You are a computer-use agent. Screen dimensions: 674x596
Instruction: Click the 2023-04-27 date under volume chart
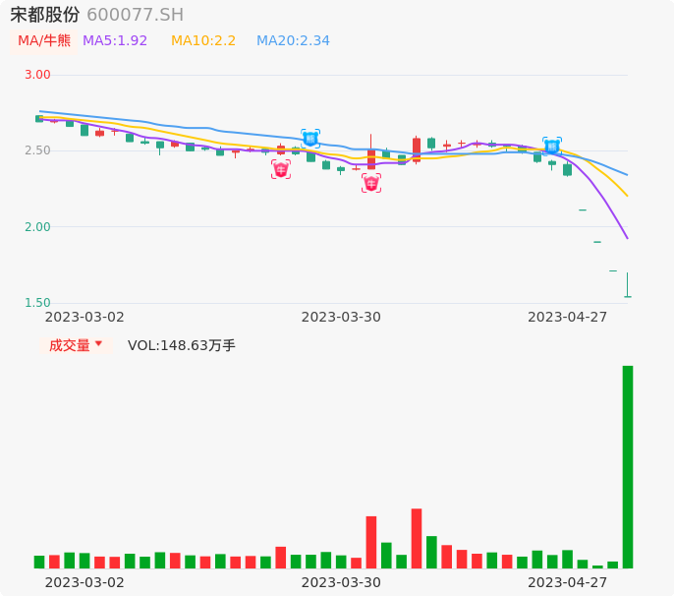tap(568, 582)
